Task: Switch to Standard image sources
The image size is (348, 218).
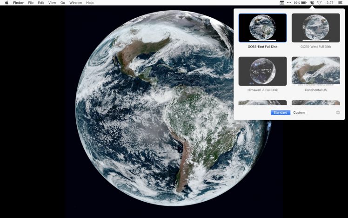Action: click(x=281, y=112)
